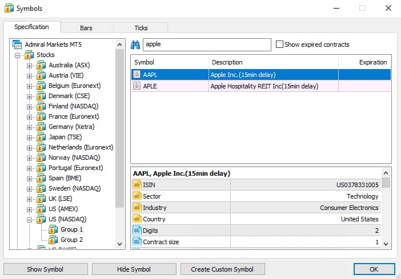The width and height of the screenshot is (401, 279).
Task: Click the Admiral Markets MT5 server icon
Action: click(x=17, y=45)
